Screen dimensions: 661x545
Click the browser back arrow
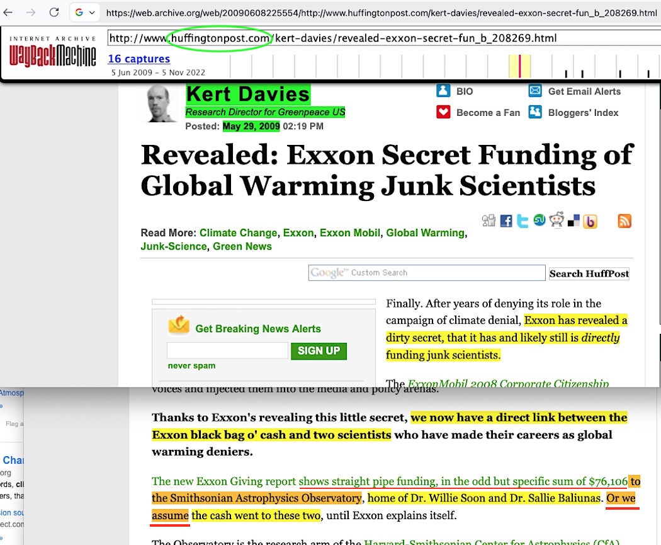pos(9,13)
